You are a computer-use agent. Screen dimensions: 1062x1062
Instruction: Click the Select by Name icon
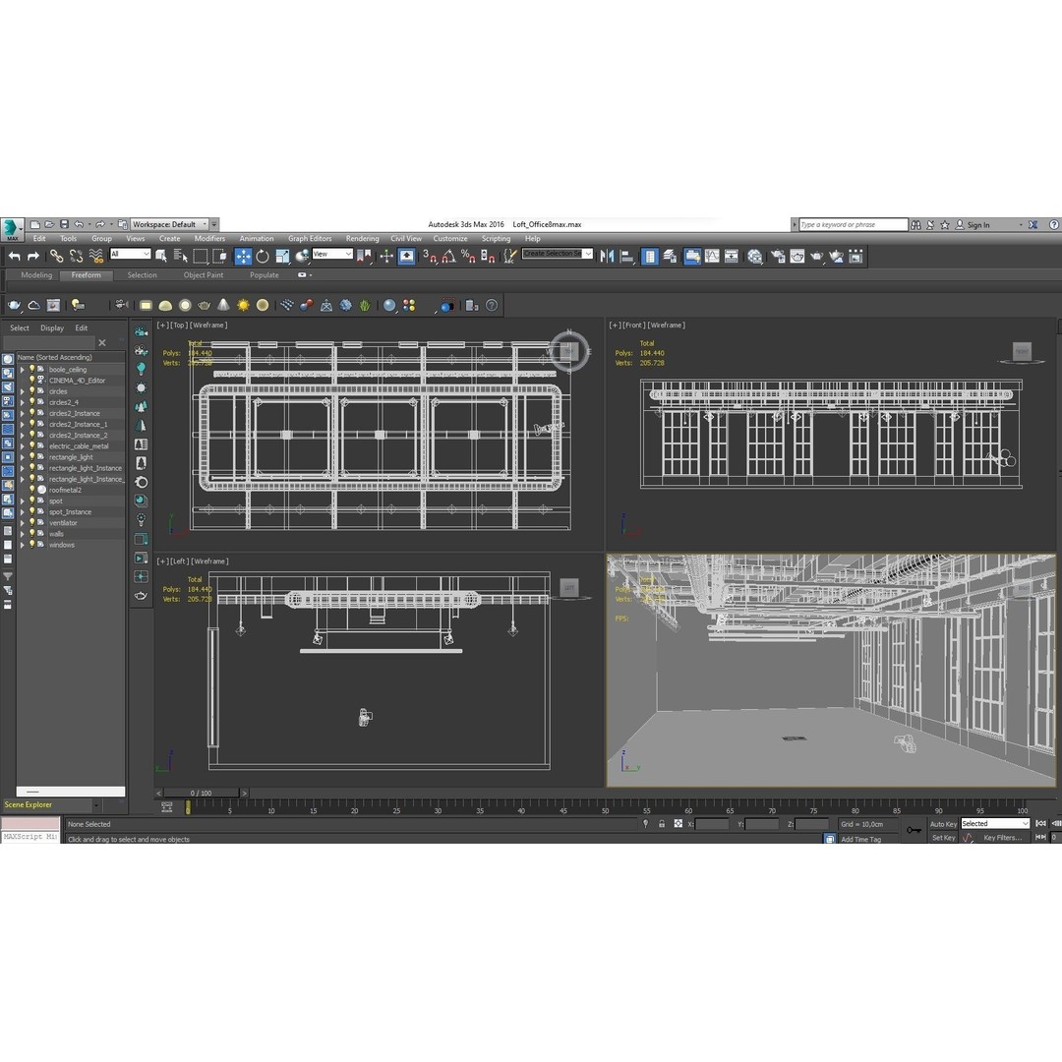[181, 256]
